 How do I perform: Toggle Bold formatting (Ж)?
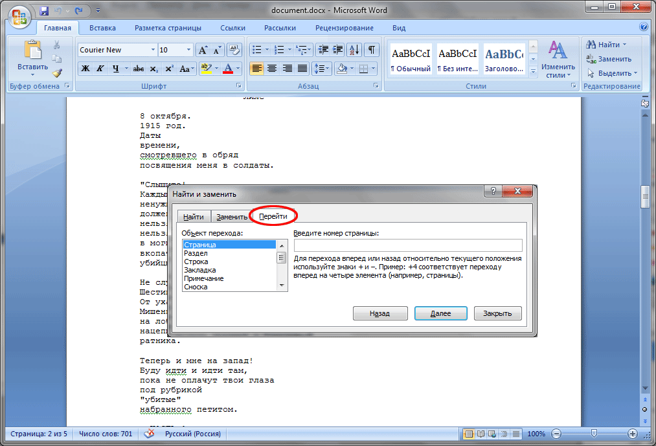coord(85,69)
